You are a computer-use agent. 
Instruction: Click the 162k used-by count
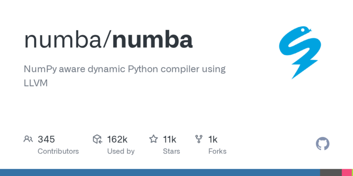(117, 139)
